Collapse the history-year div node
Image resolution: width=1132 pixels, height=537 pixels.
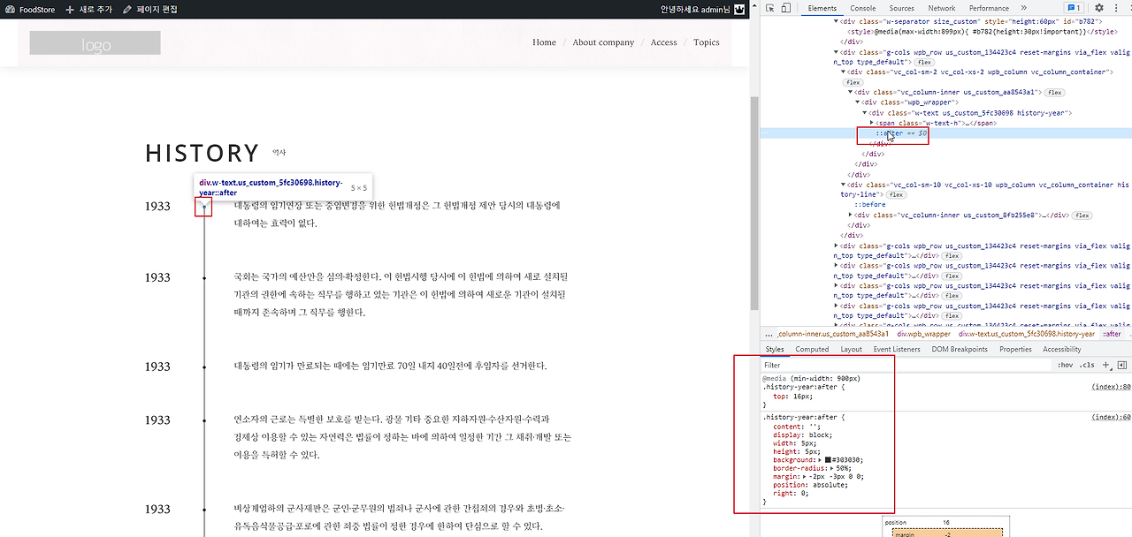865,113
